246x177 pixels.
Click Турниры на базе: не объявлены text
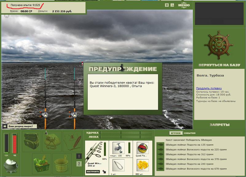pyautogui.click(x=216, y=101)
